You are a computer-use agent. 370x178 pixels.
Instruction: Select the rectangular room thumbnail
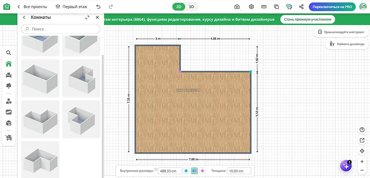pos(40,78)
